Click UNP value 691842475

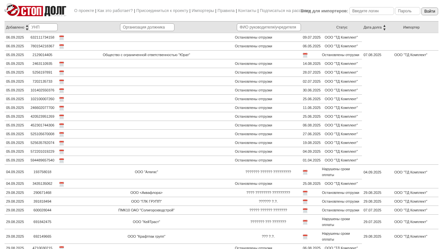pos(42,222)
